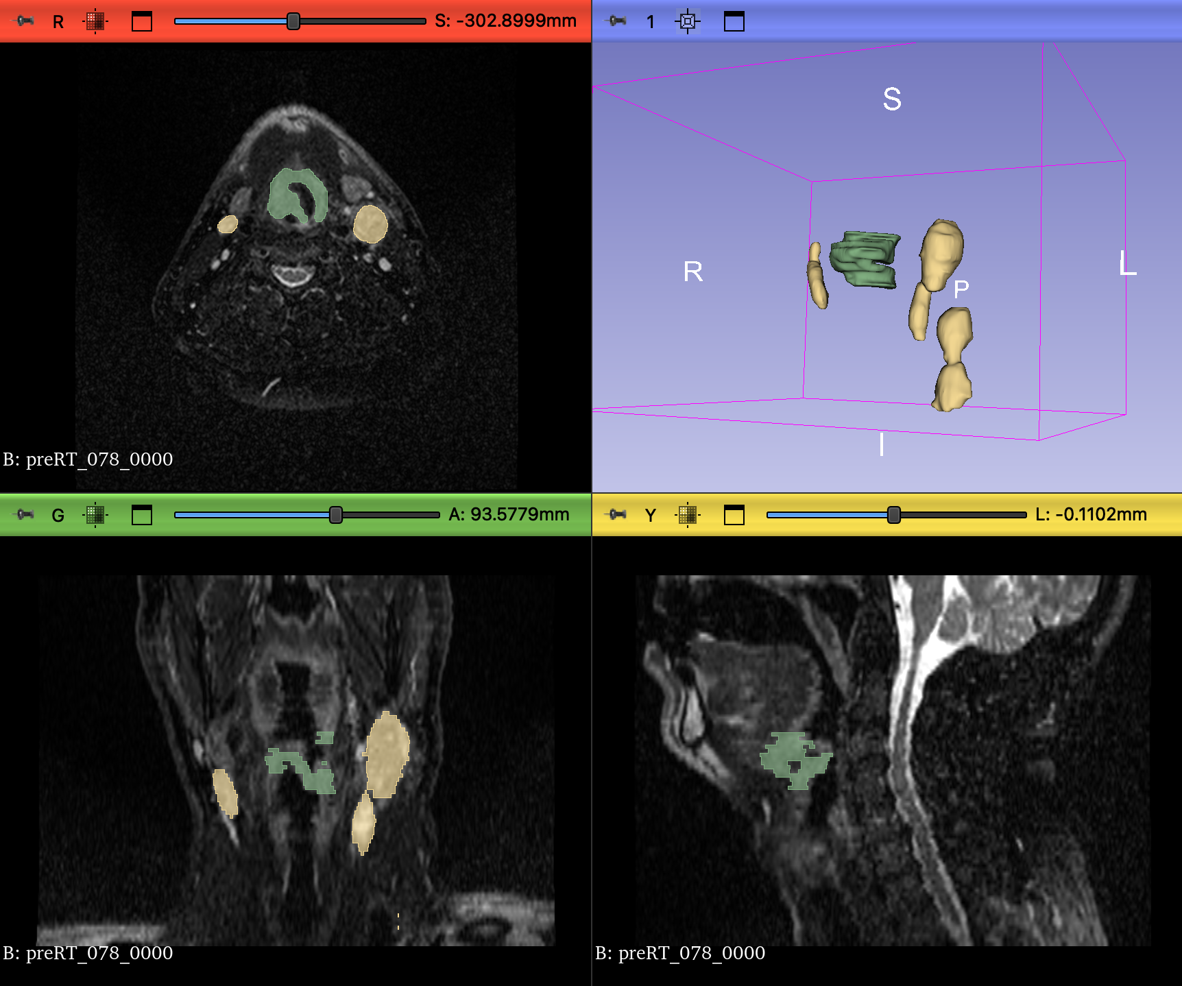The height and width of the screenshot is (986, 1182).
Task: Click the Yellow slice offset slider handle
Action: tap(893, 515)
